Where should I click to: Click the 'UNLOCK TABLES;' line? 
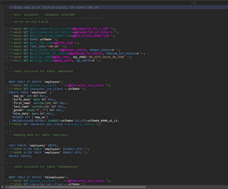(20, 156)
